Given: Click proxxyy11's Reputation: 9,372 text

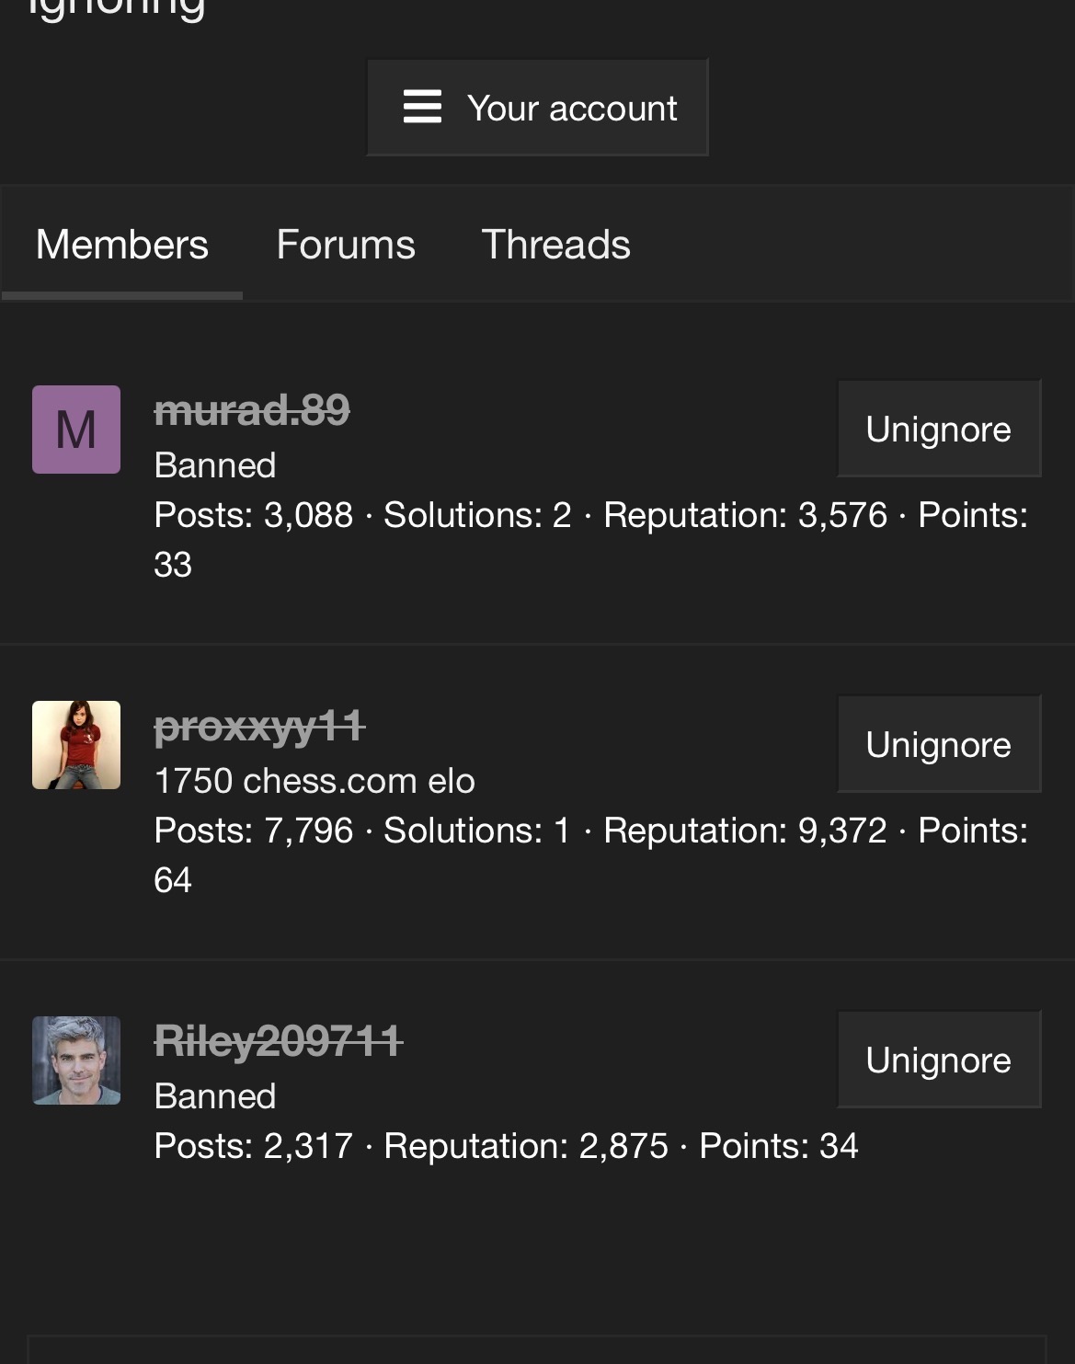Looking at the screenshot, I should click(x=745, y=830).
